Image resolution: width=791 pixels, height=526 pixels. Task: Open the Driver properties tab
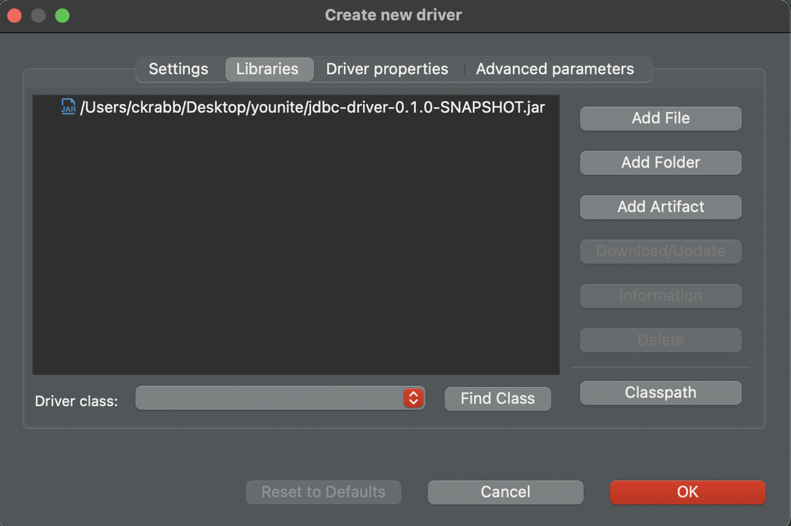(x=387, y=69)
